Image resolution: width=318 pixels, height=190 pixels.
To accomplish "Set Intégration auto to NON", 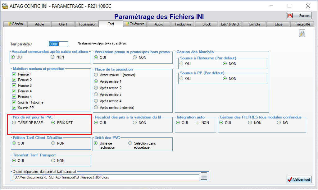I will (198, 123).
